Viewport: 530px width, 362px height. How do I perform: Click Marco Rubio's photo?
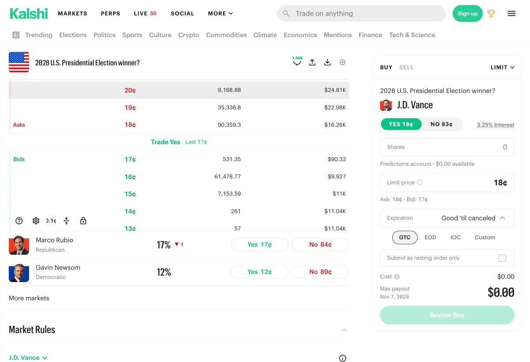pos(19,245)
